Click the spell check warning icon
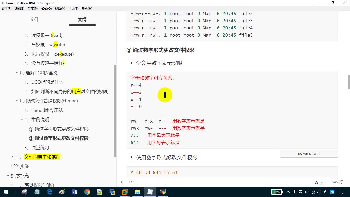350x197 pixels. (317, 182)
